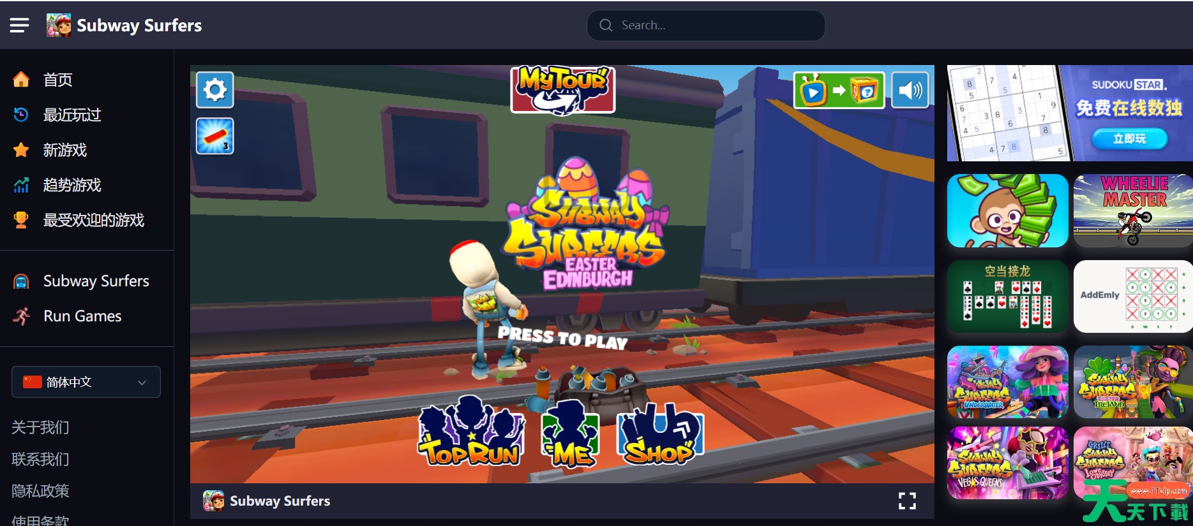Open Subway Surfers Underwater thumbnail
Image resolution: width=1193 pixels, height=526 pixels.
[1007, 382]
